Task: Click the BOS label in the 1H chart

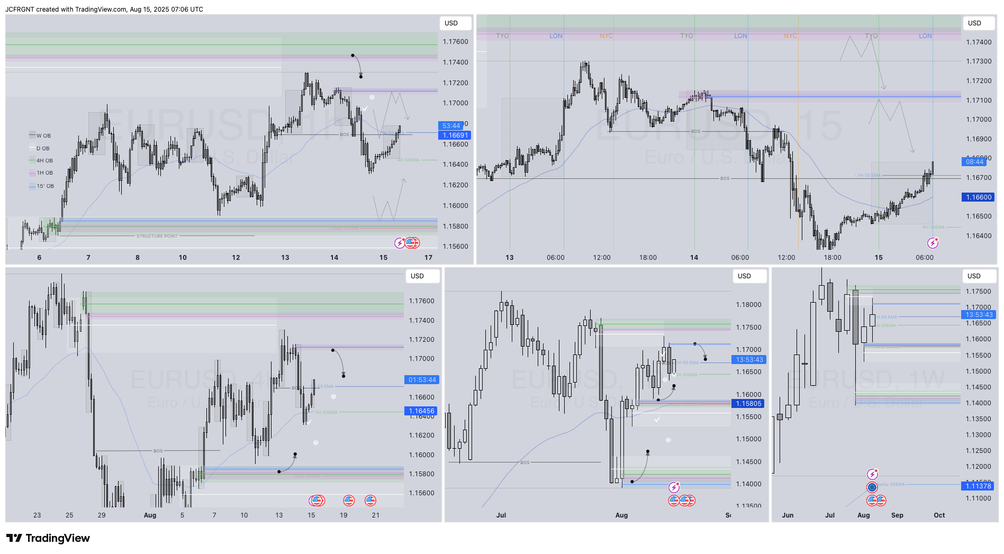Action: pyautogui.click(x=345, y=134)
